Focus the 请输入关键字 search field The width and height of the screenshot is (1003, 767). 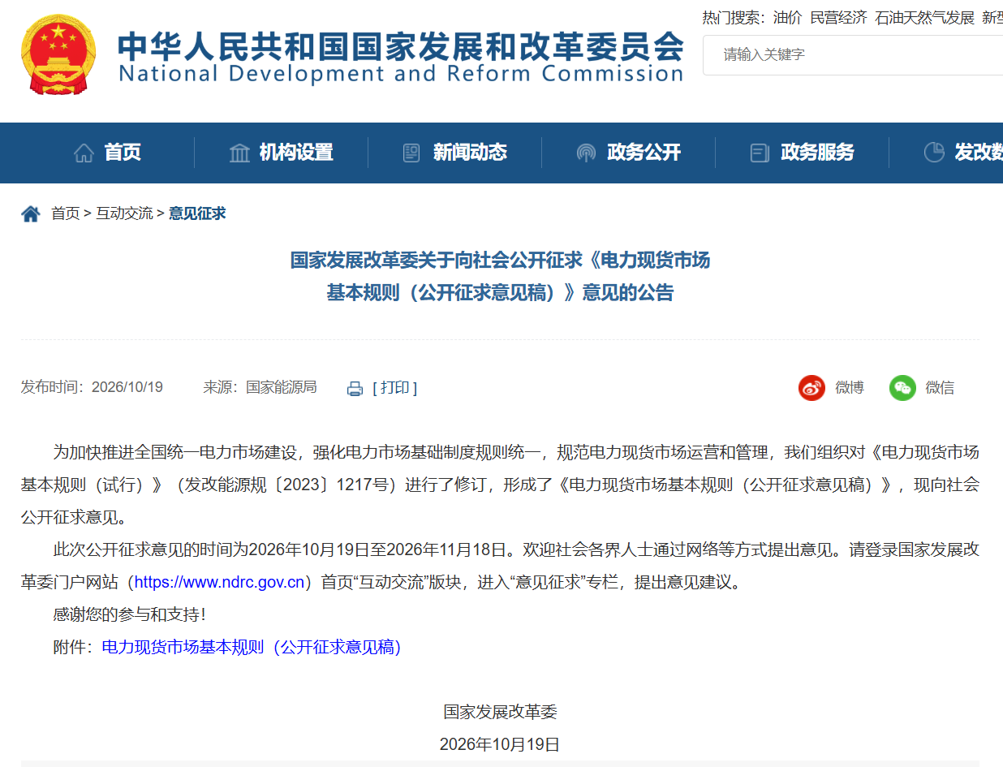coord(853,55)
